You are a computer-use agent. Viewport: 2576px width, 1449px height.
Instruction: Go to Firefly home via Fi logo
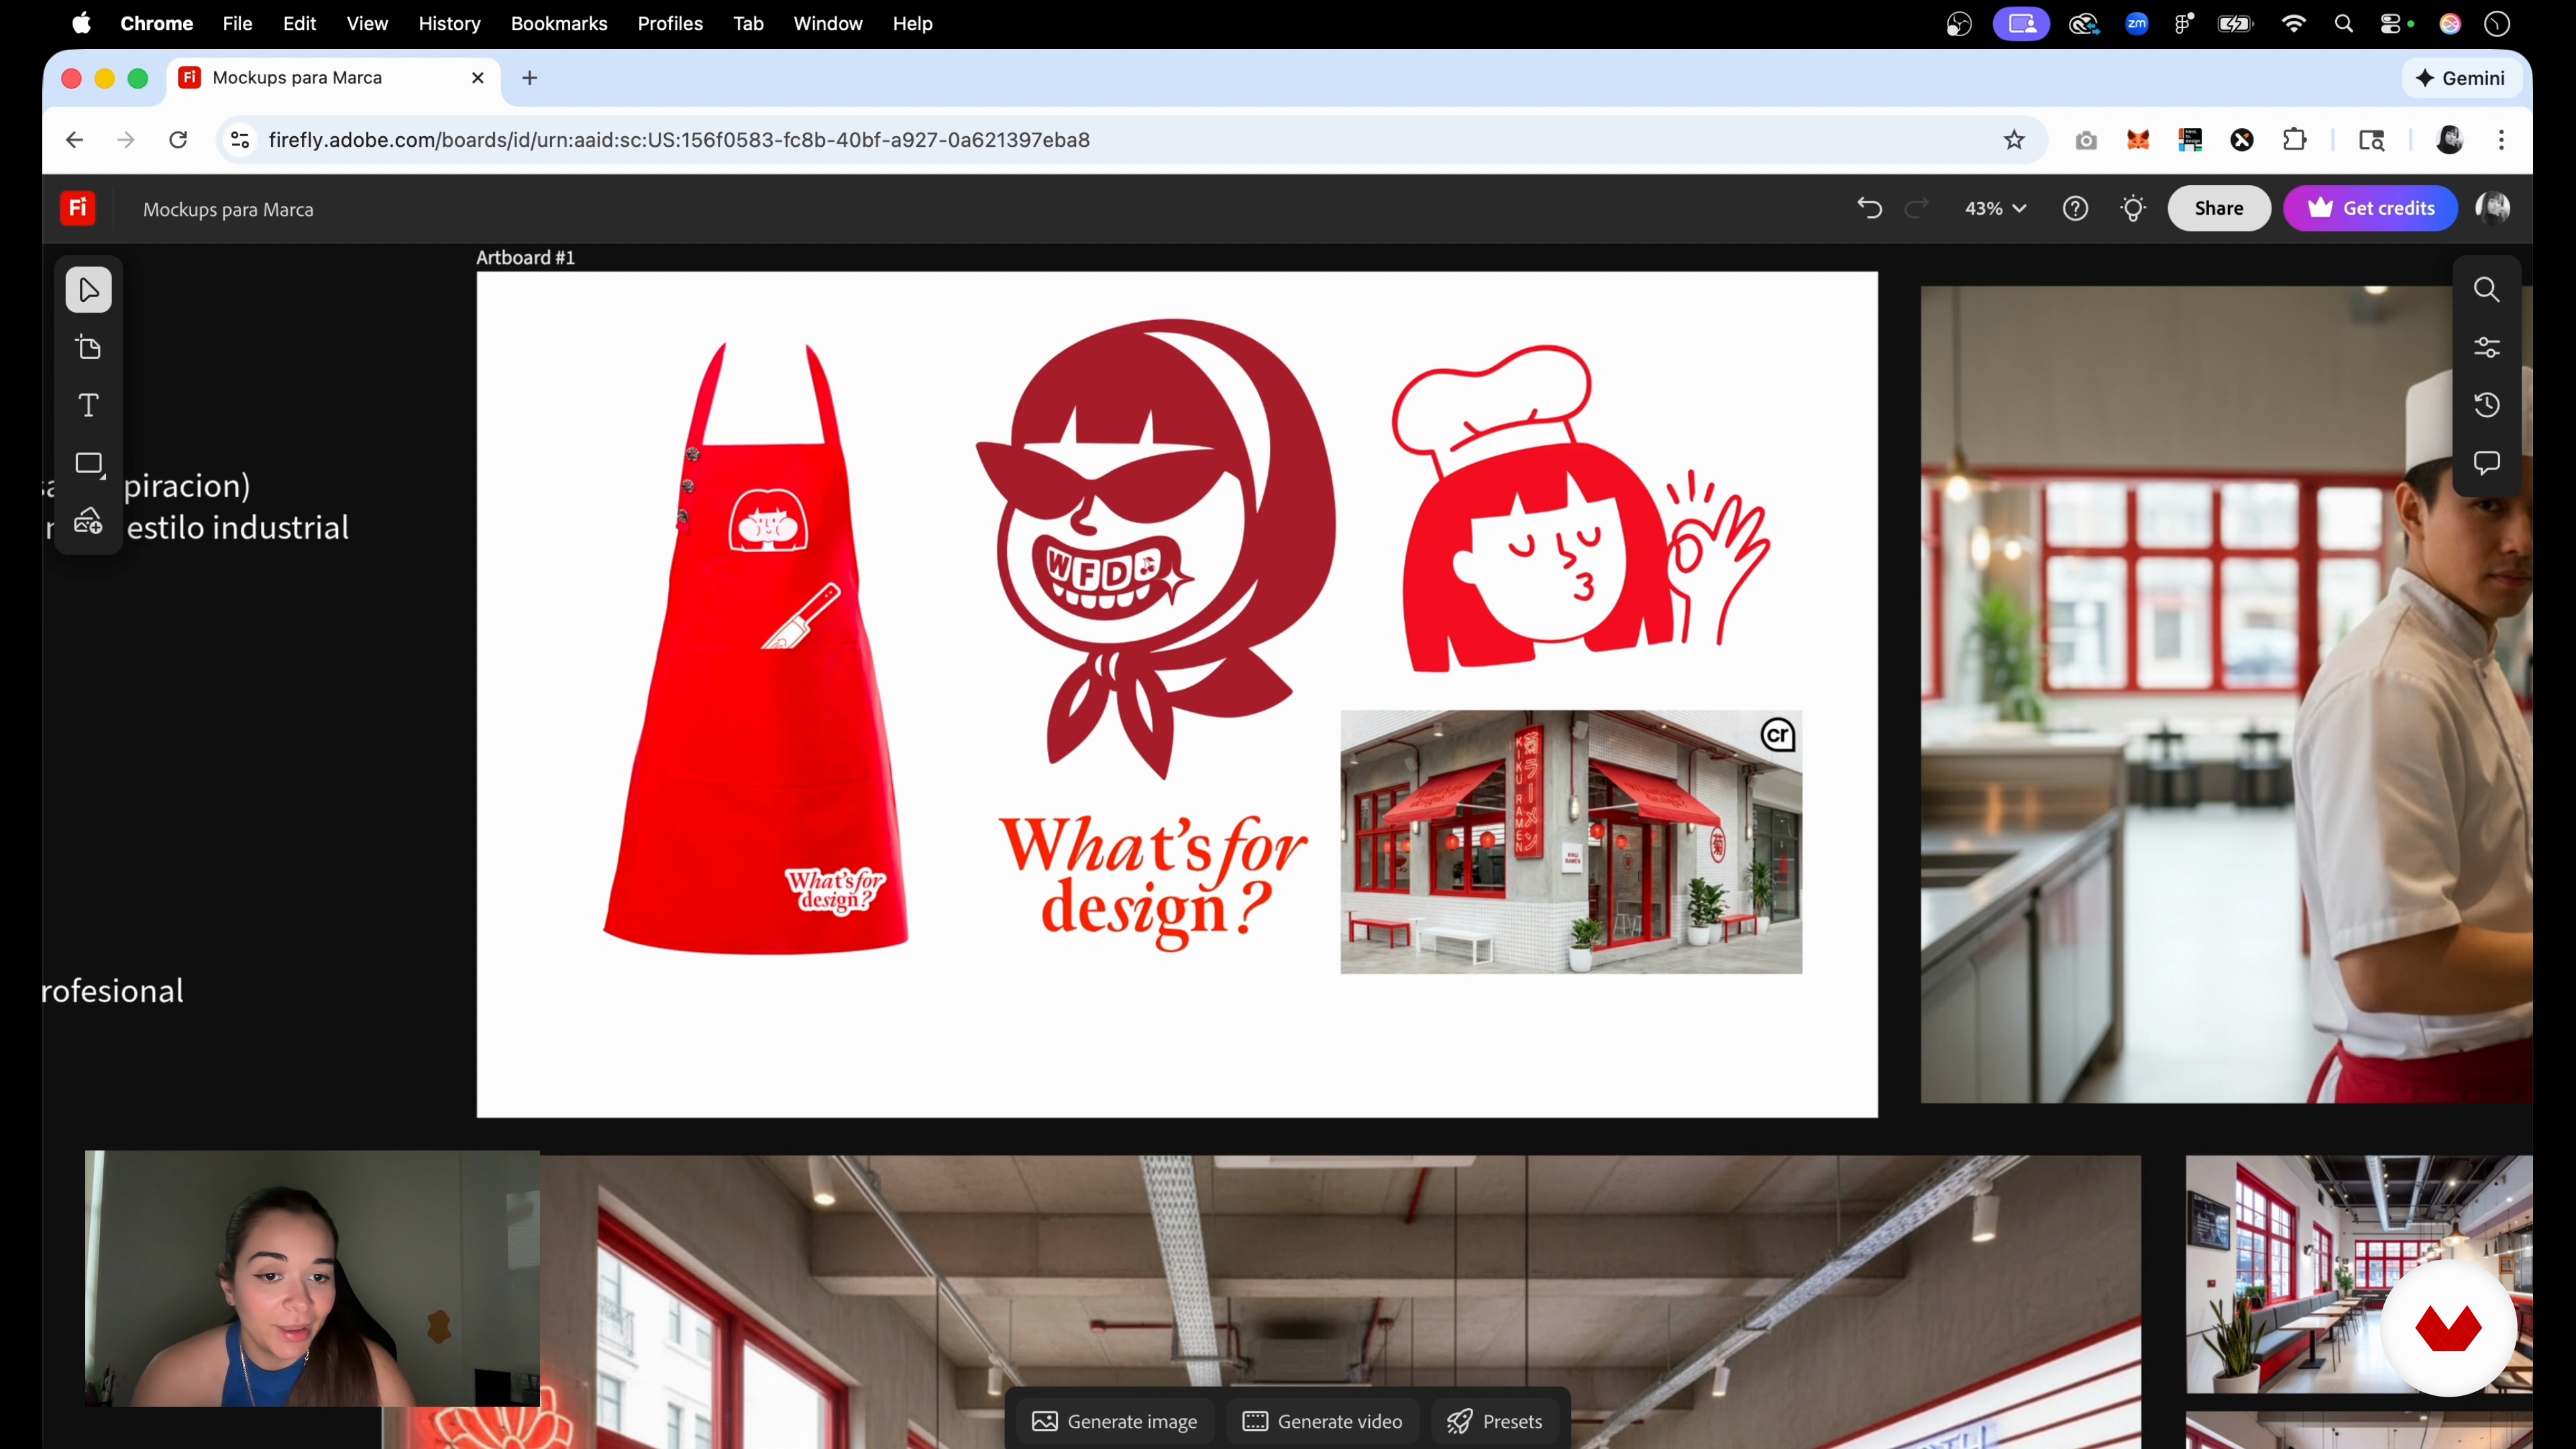point(78,208)
